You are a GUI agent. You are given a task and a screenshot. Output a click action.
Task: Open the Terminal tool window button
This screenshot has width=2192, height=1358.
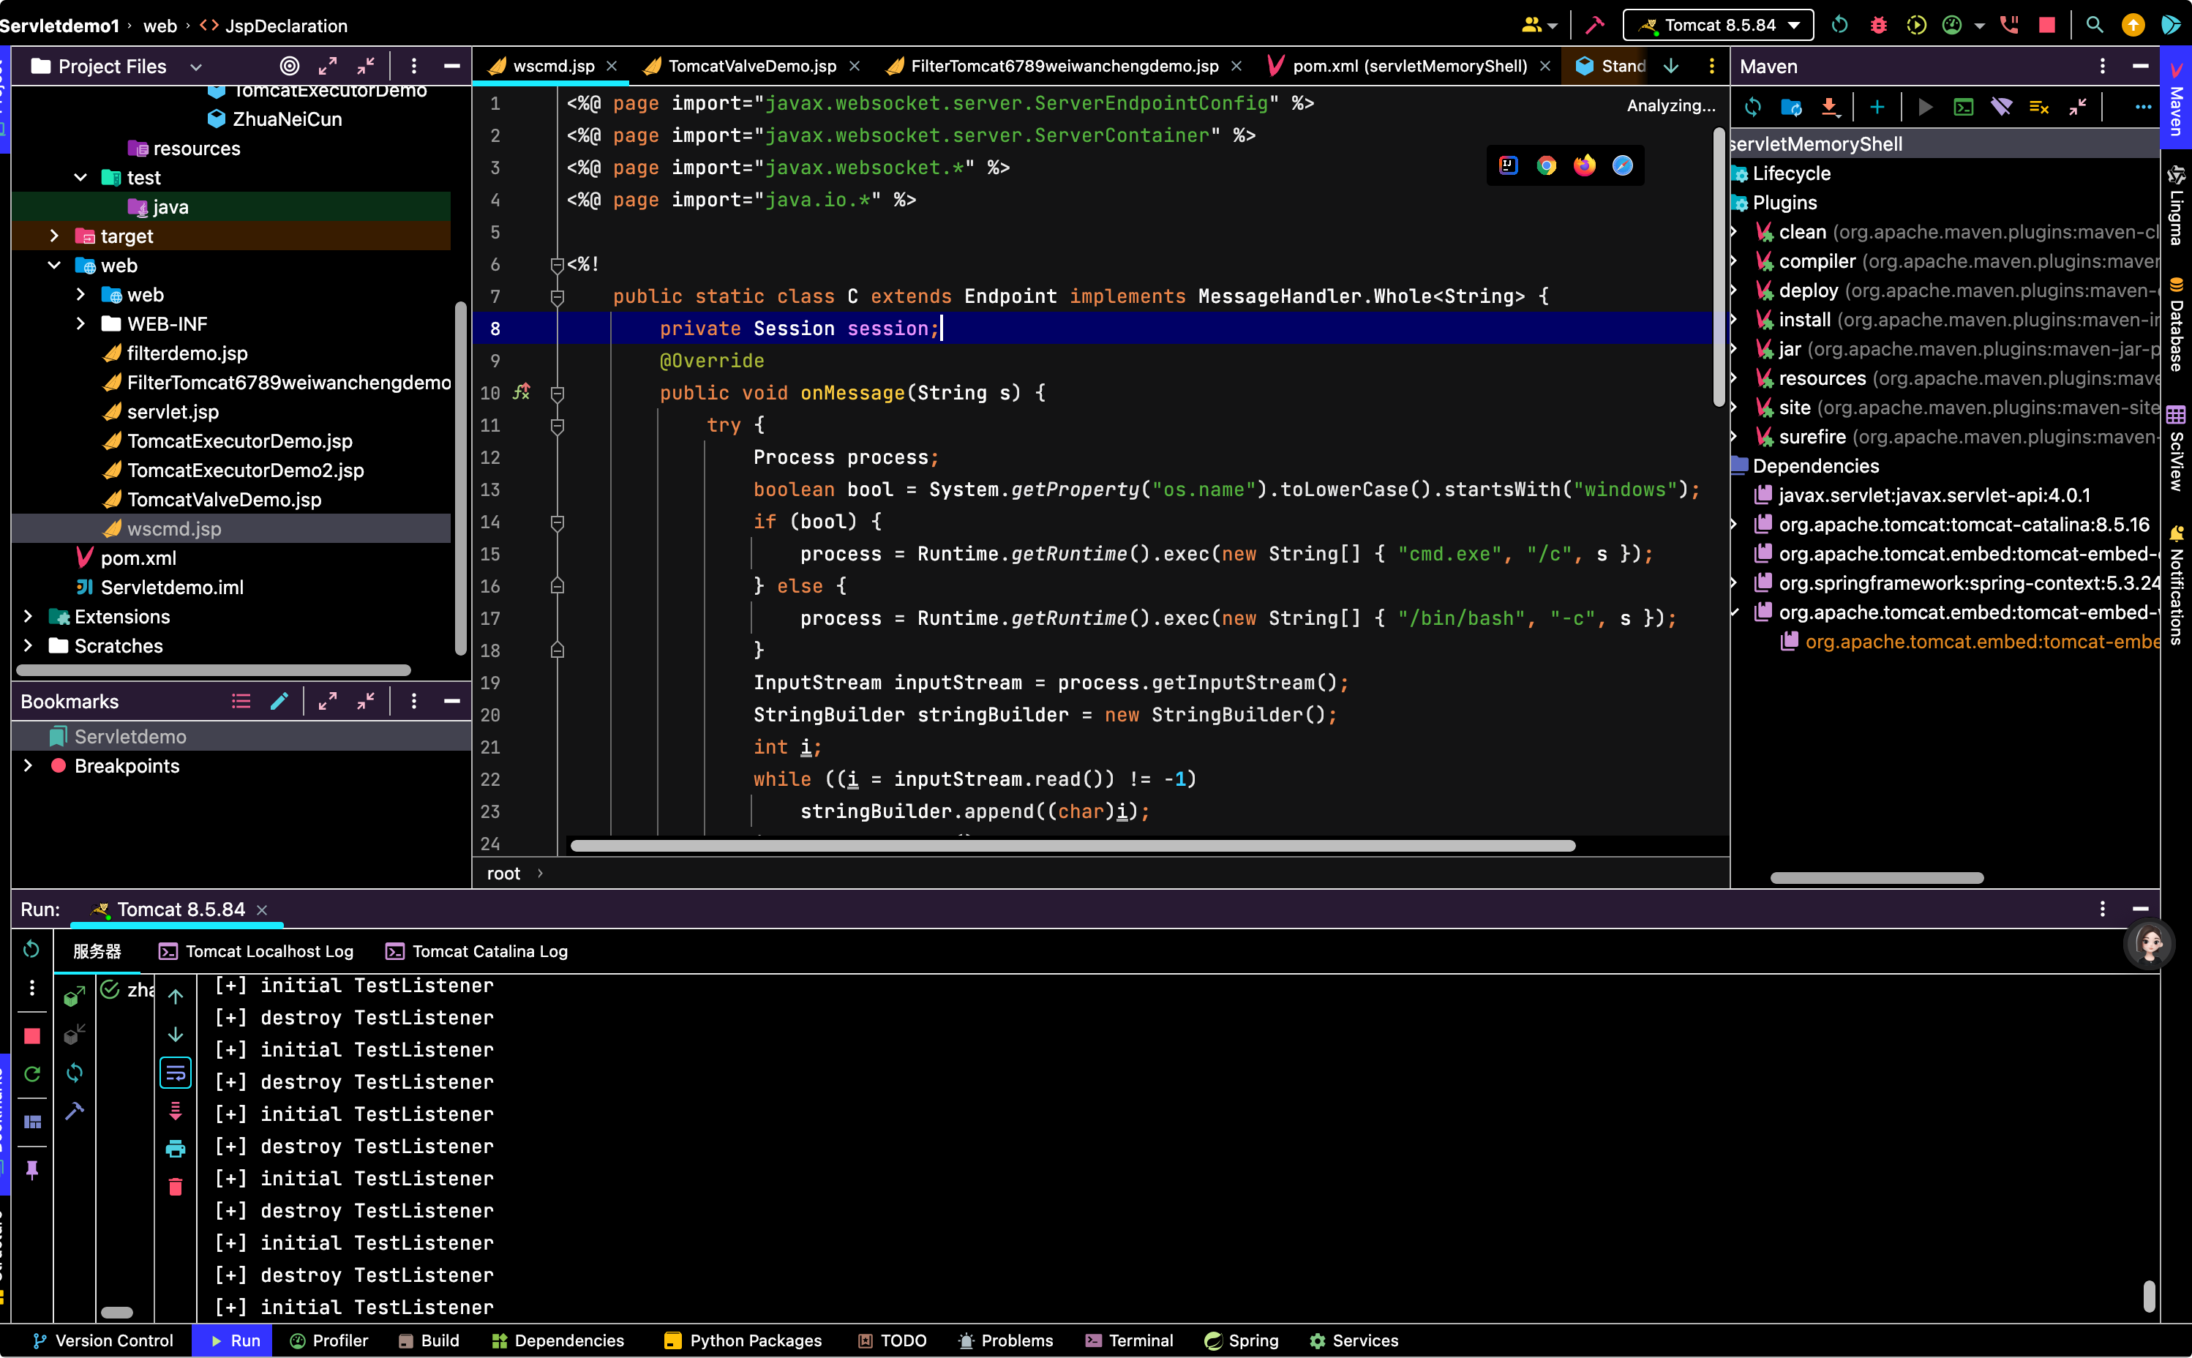1129,1340
